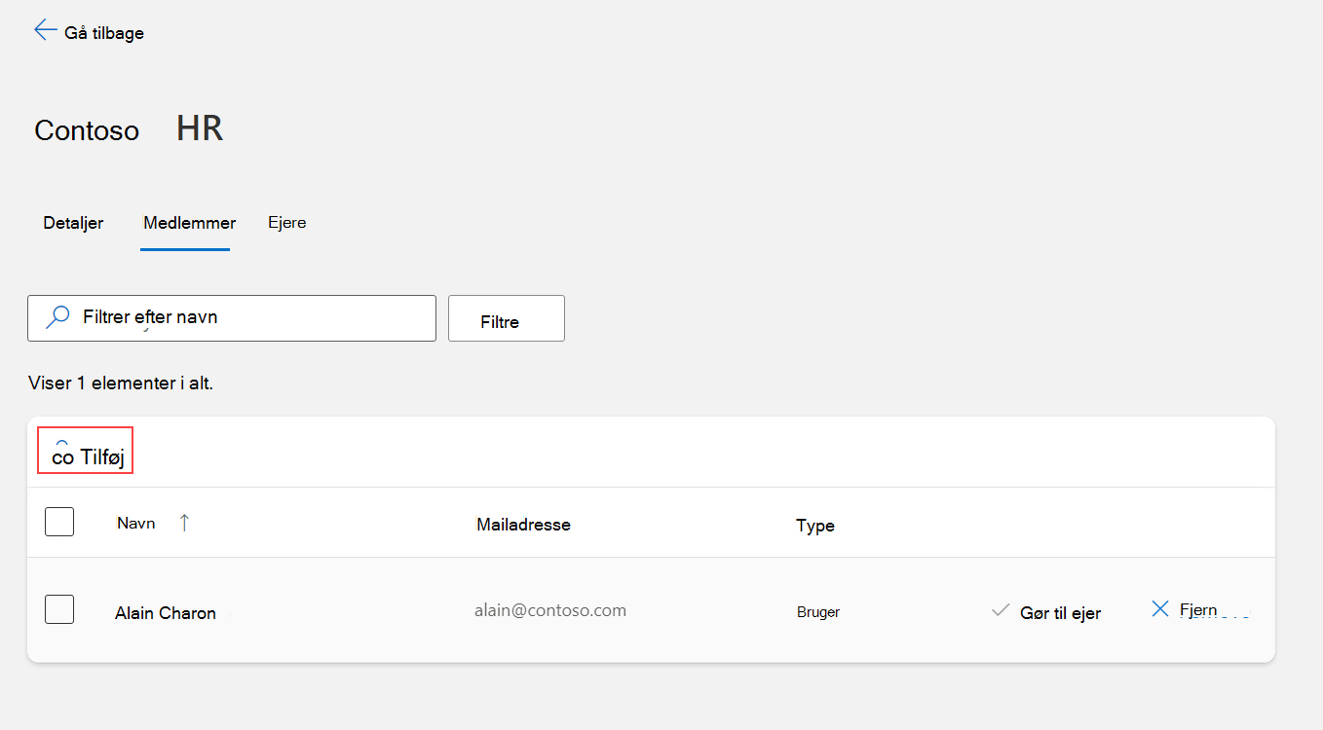Check the box for Alain Charon
Screen dimensions: 1323x730
59,609
